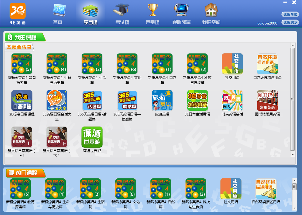Screen dimensions: 302x215
Task: Open the 3E标准口语课程 course icon
Action: point(22,101)
